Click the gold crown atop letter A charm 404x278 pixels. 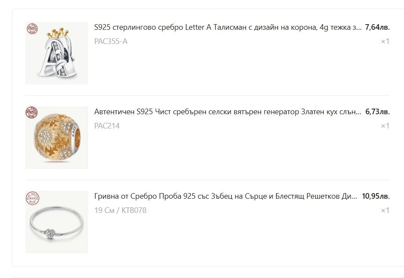click(x=58, y=32)
